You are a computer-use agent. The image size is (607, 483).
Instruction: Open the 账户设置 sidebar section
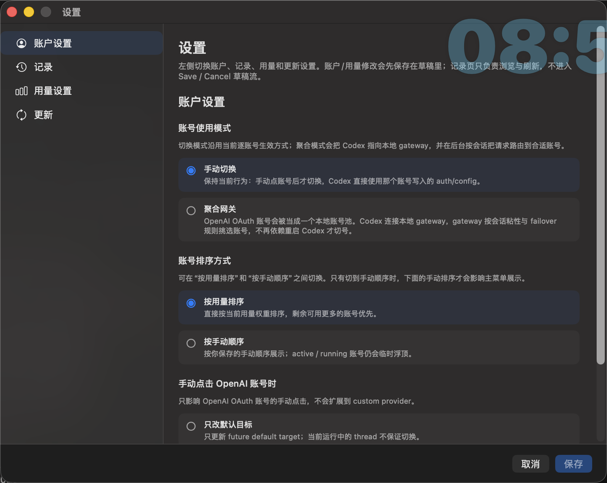point(82,43)
